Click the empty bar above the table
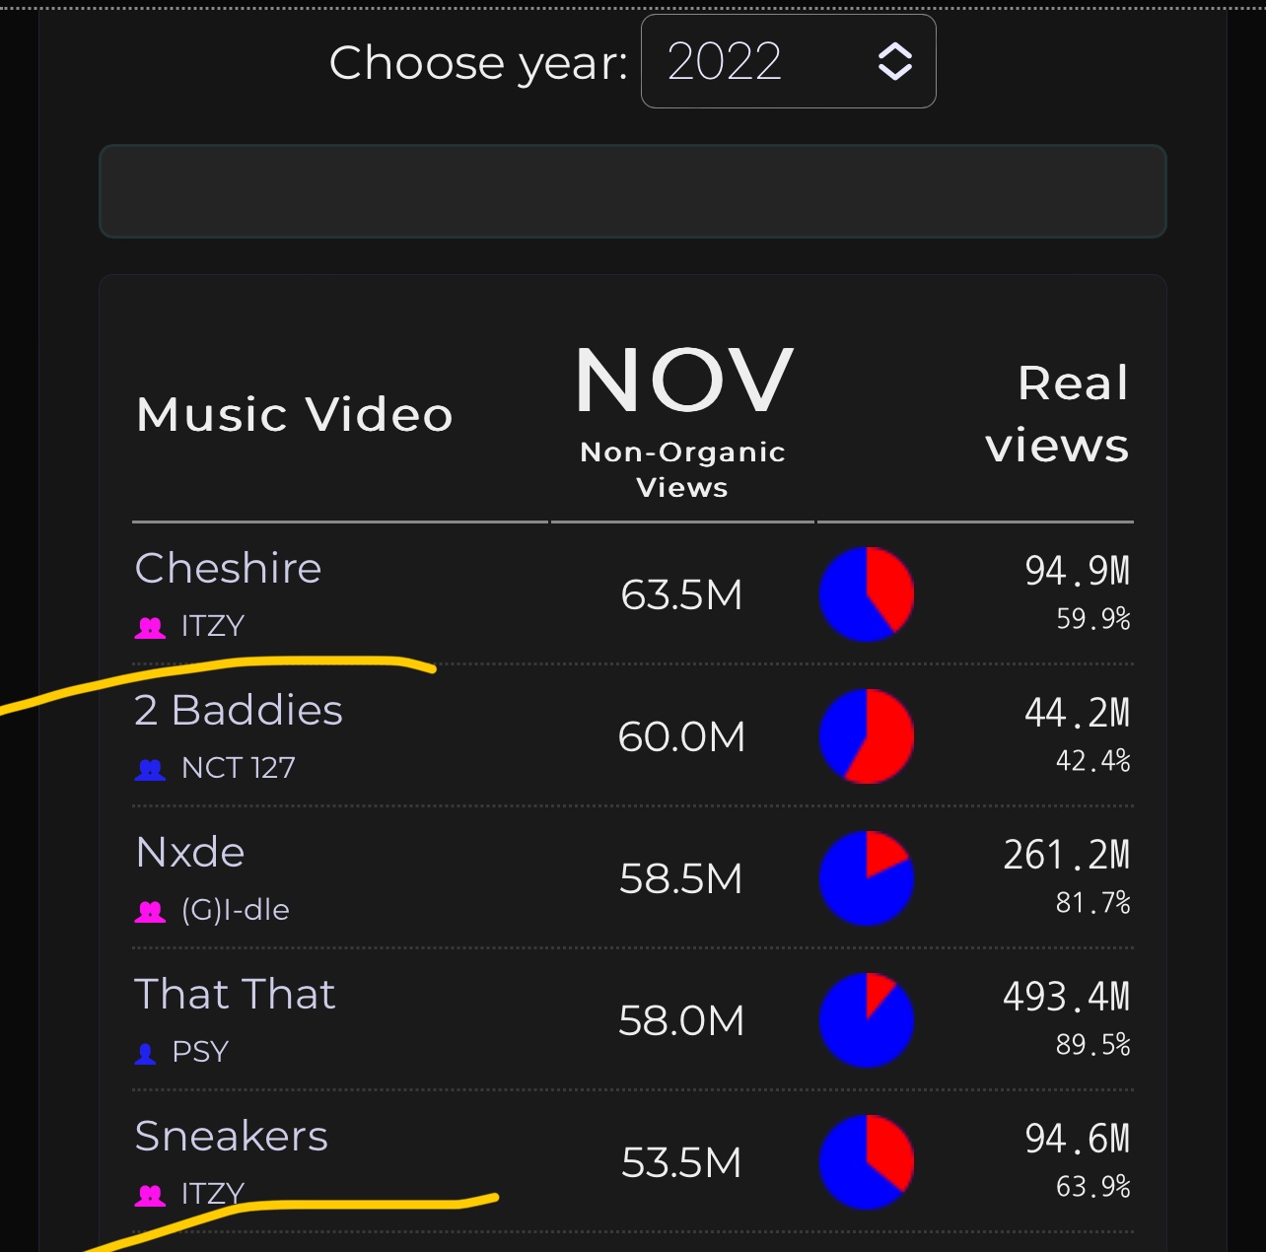Viewport: 1266px width, 1252px height. pos(632,191)
